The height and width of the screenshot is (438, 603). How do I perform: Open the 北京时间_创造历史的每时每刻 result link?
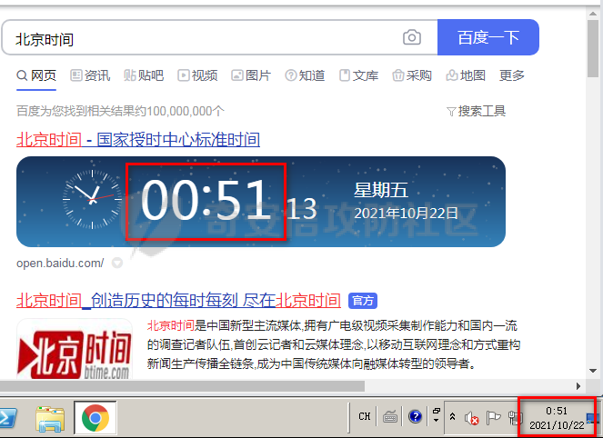(178, 300)
